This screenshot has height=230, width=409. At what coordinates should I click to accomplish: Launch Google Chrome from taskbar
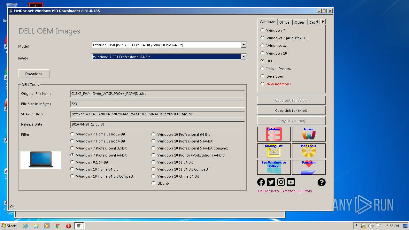coord(58,226)
